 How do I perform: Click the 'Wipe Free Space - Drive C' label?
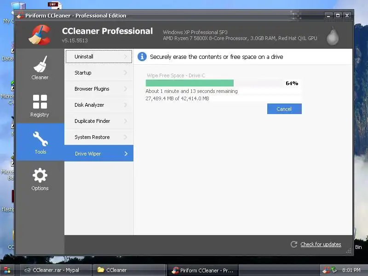point(176,75)
